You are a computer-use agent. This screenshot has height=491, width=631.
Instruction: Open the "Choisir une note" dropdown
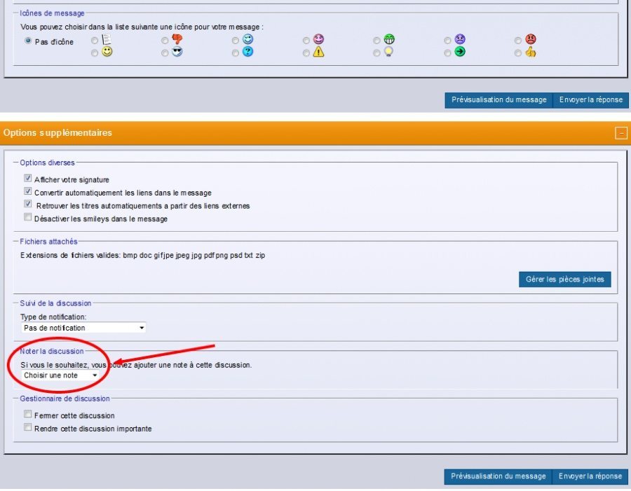pos(60,375)
